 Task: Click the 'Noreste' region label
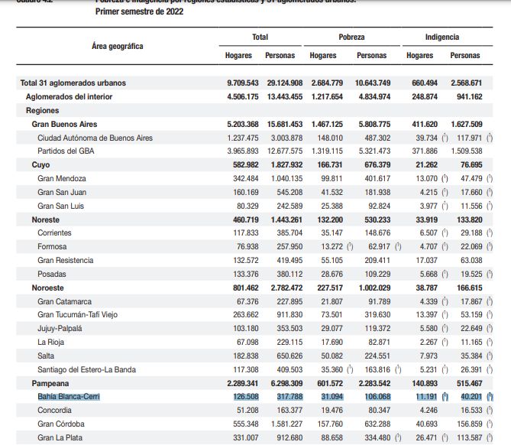(46, 219)
